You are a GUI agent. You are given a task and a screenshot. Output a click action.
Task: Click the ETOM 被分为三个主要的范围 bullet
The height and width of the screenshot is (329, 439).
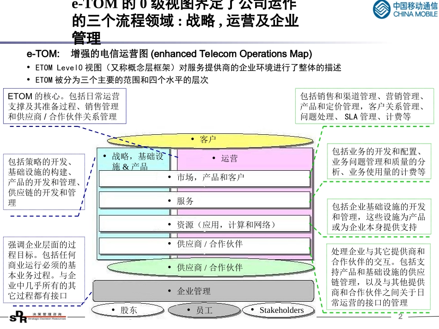pos(117,80)
